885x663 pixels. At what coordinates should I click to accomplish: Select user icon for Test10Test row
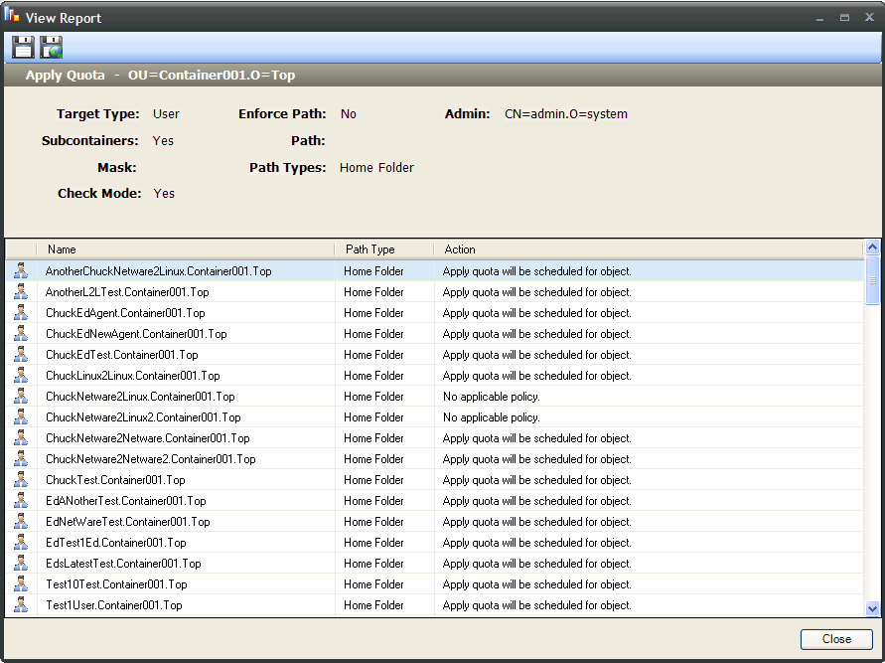coord(21,584)
